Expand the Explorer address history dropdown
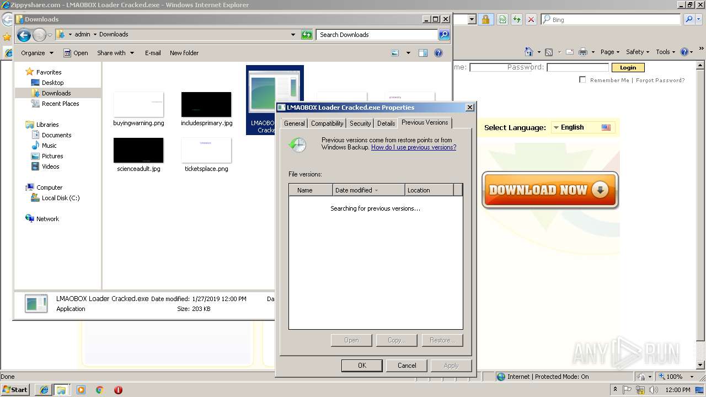This screenshot has height=397, width=706. click(x=293, y=35)
